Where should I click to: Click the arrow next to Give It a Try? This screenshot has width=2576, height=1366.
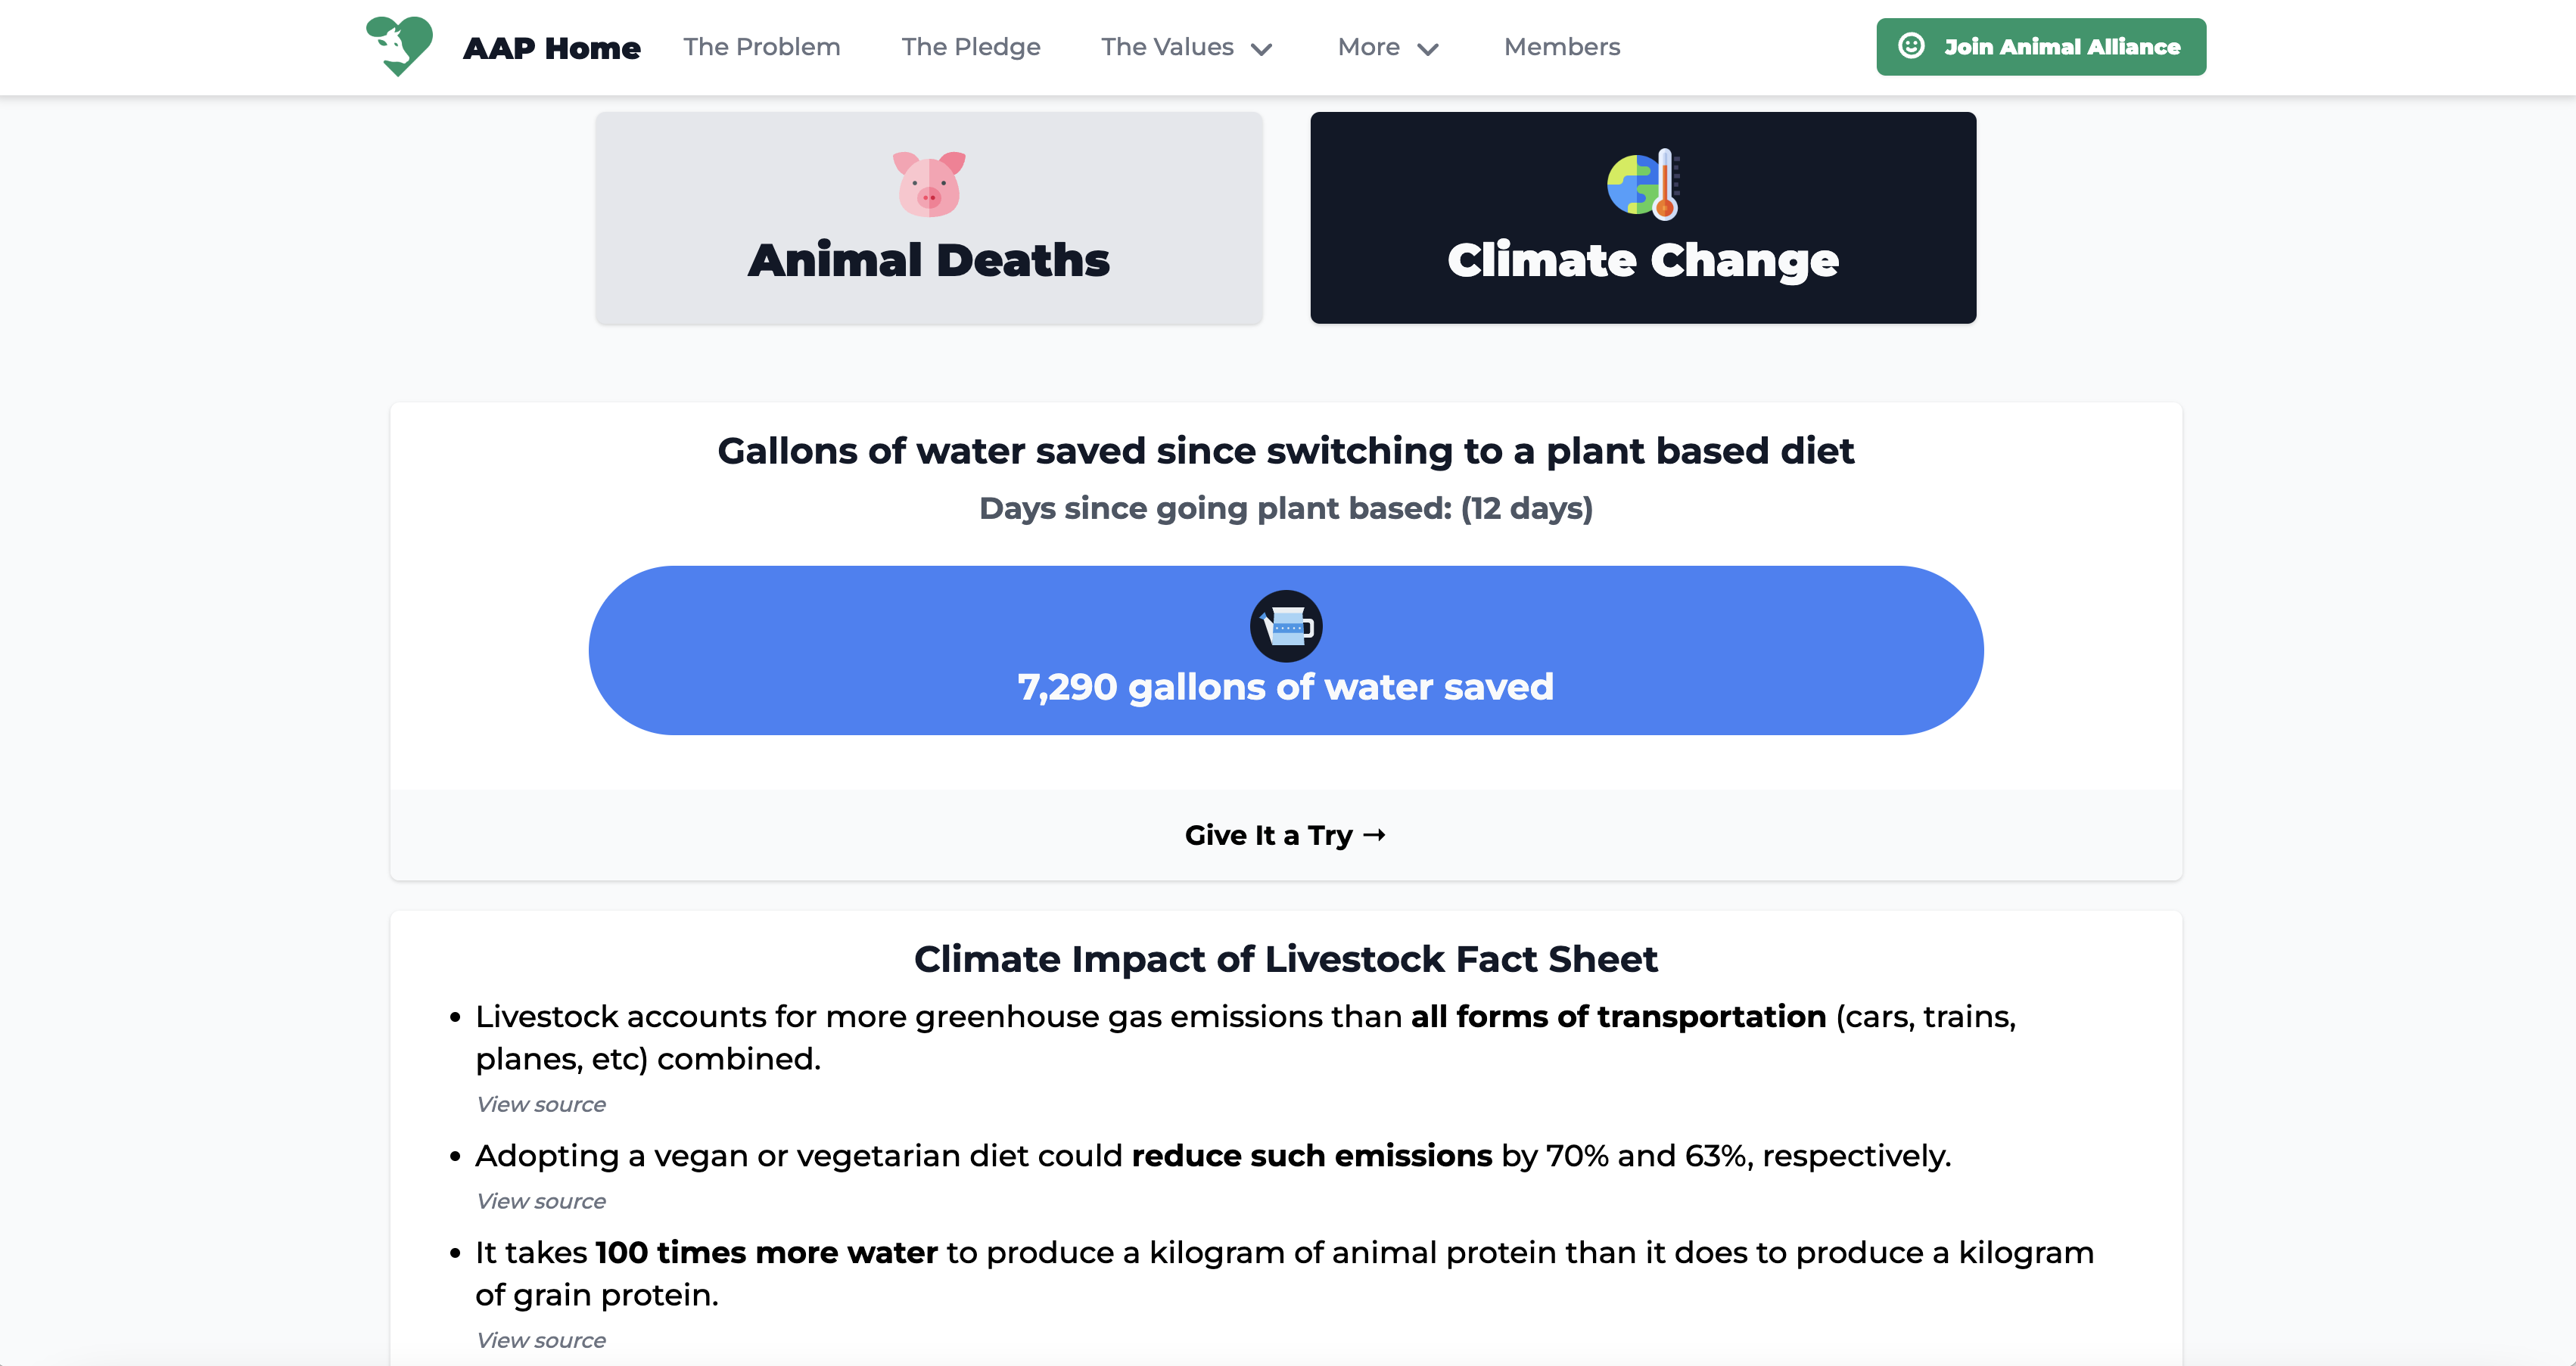click(1376, 834)
